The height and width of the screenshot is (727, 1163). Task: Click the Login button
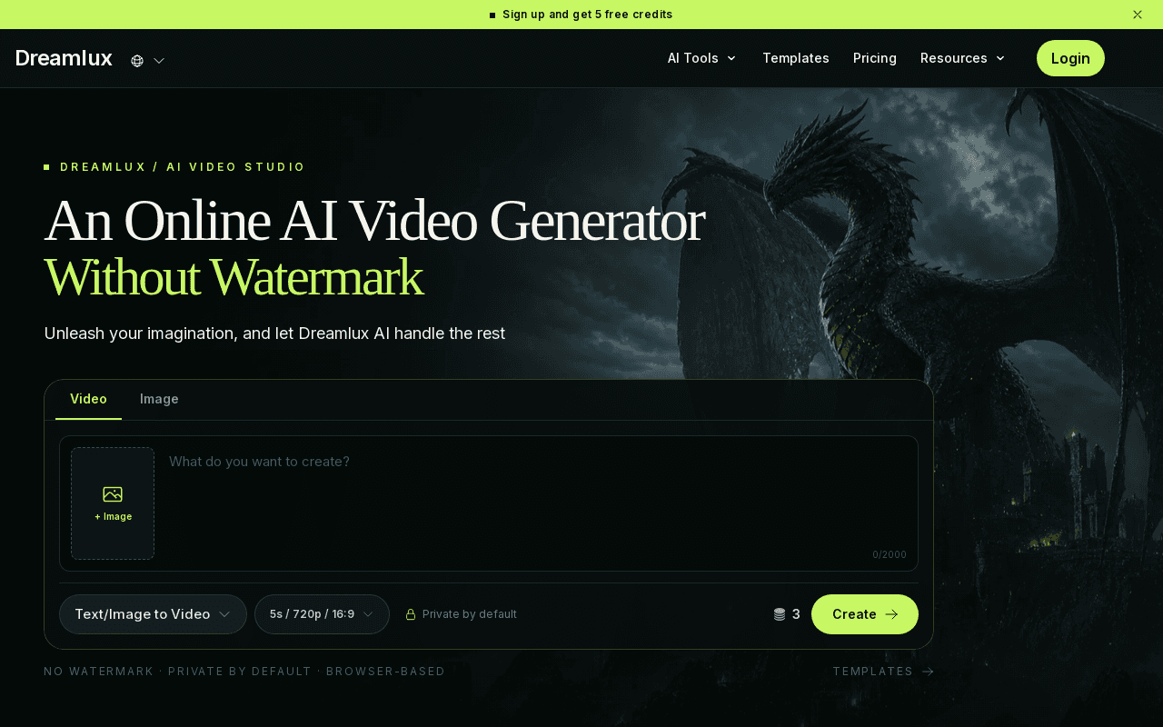[1070, 58]
